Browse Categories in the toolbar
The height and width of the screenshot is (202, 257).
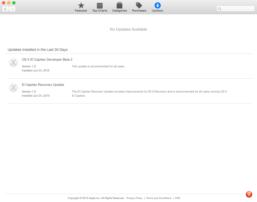[120, 6]
